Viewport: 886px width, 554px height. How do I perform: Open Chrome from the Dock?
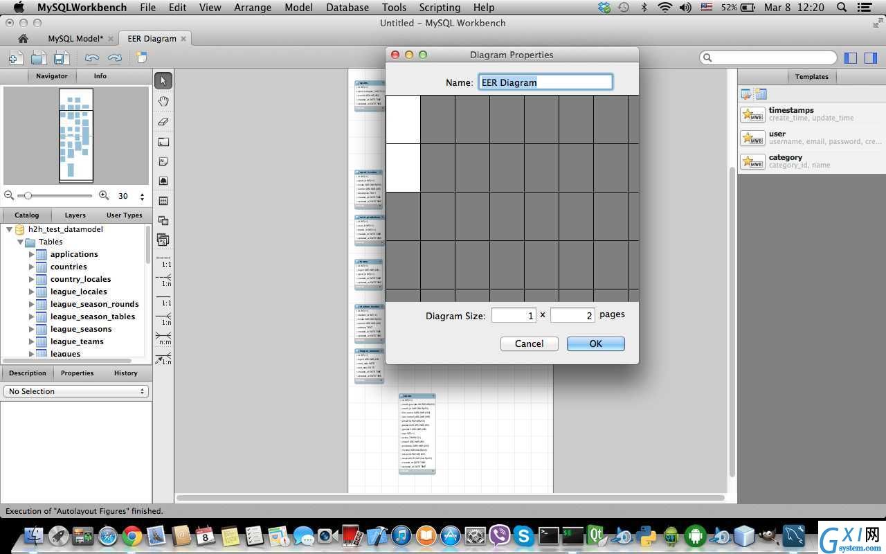[132, 536]
